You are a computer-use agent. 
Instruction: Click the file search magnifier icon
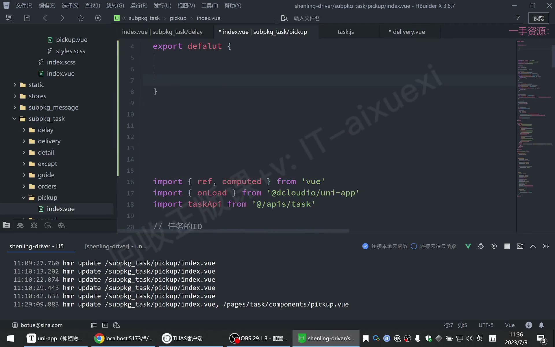[284, 18]
